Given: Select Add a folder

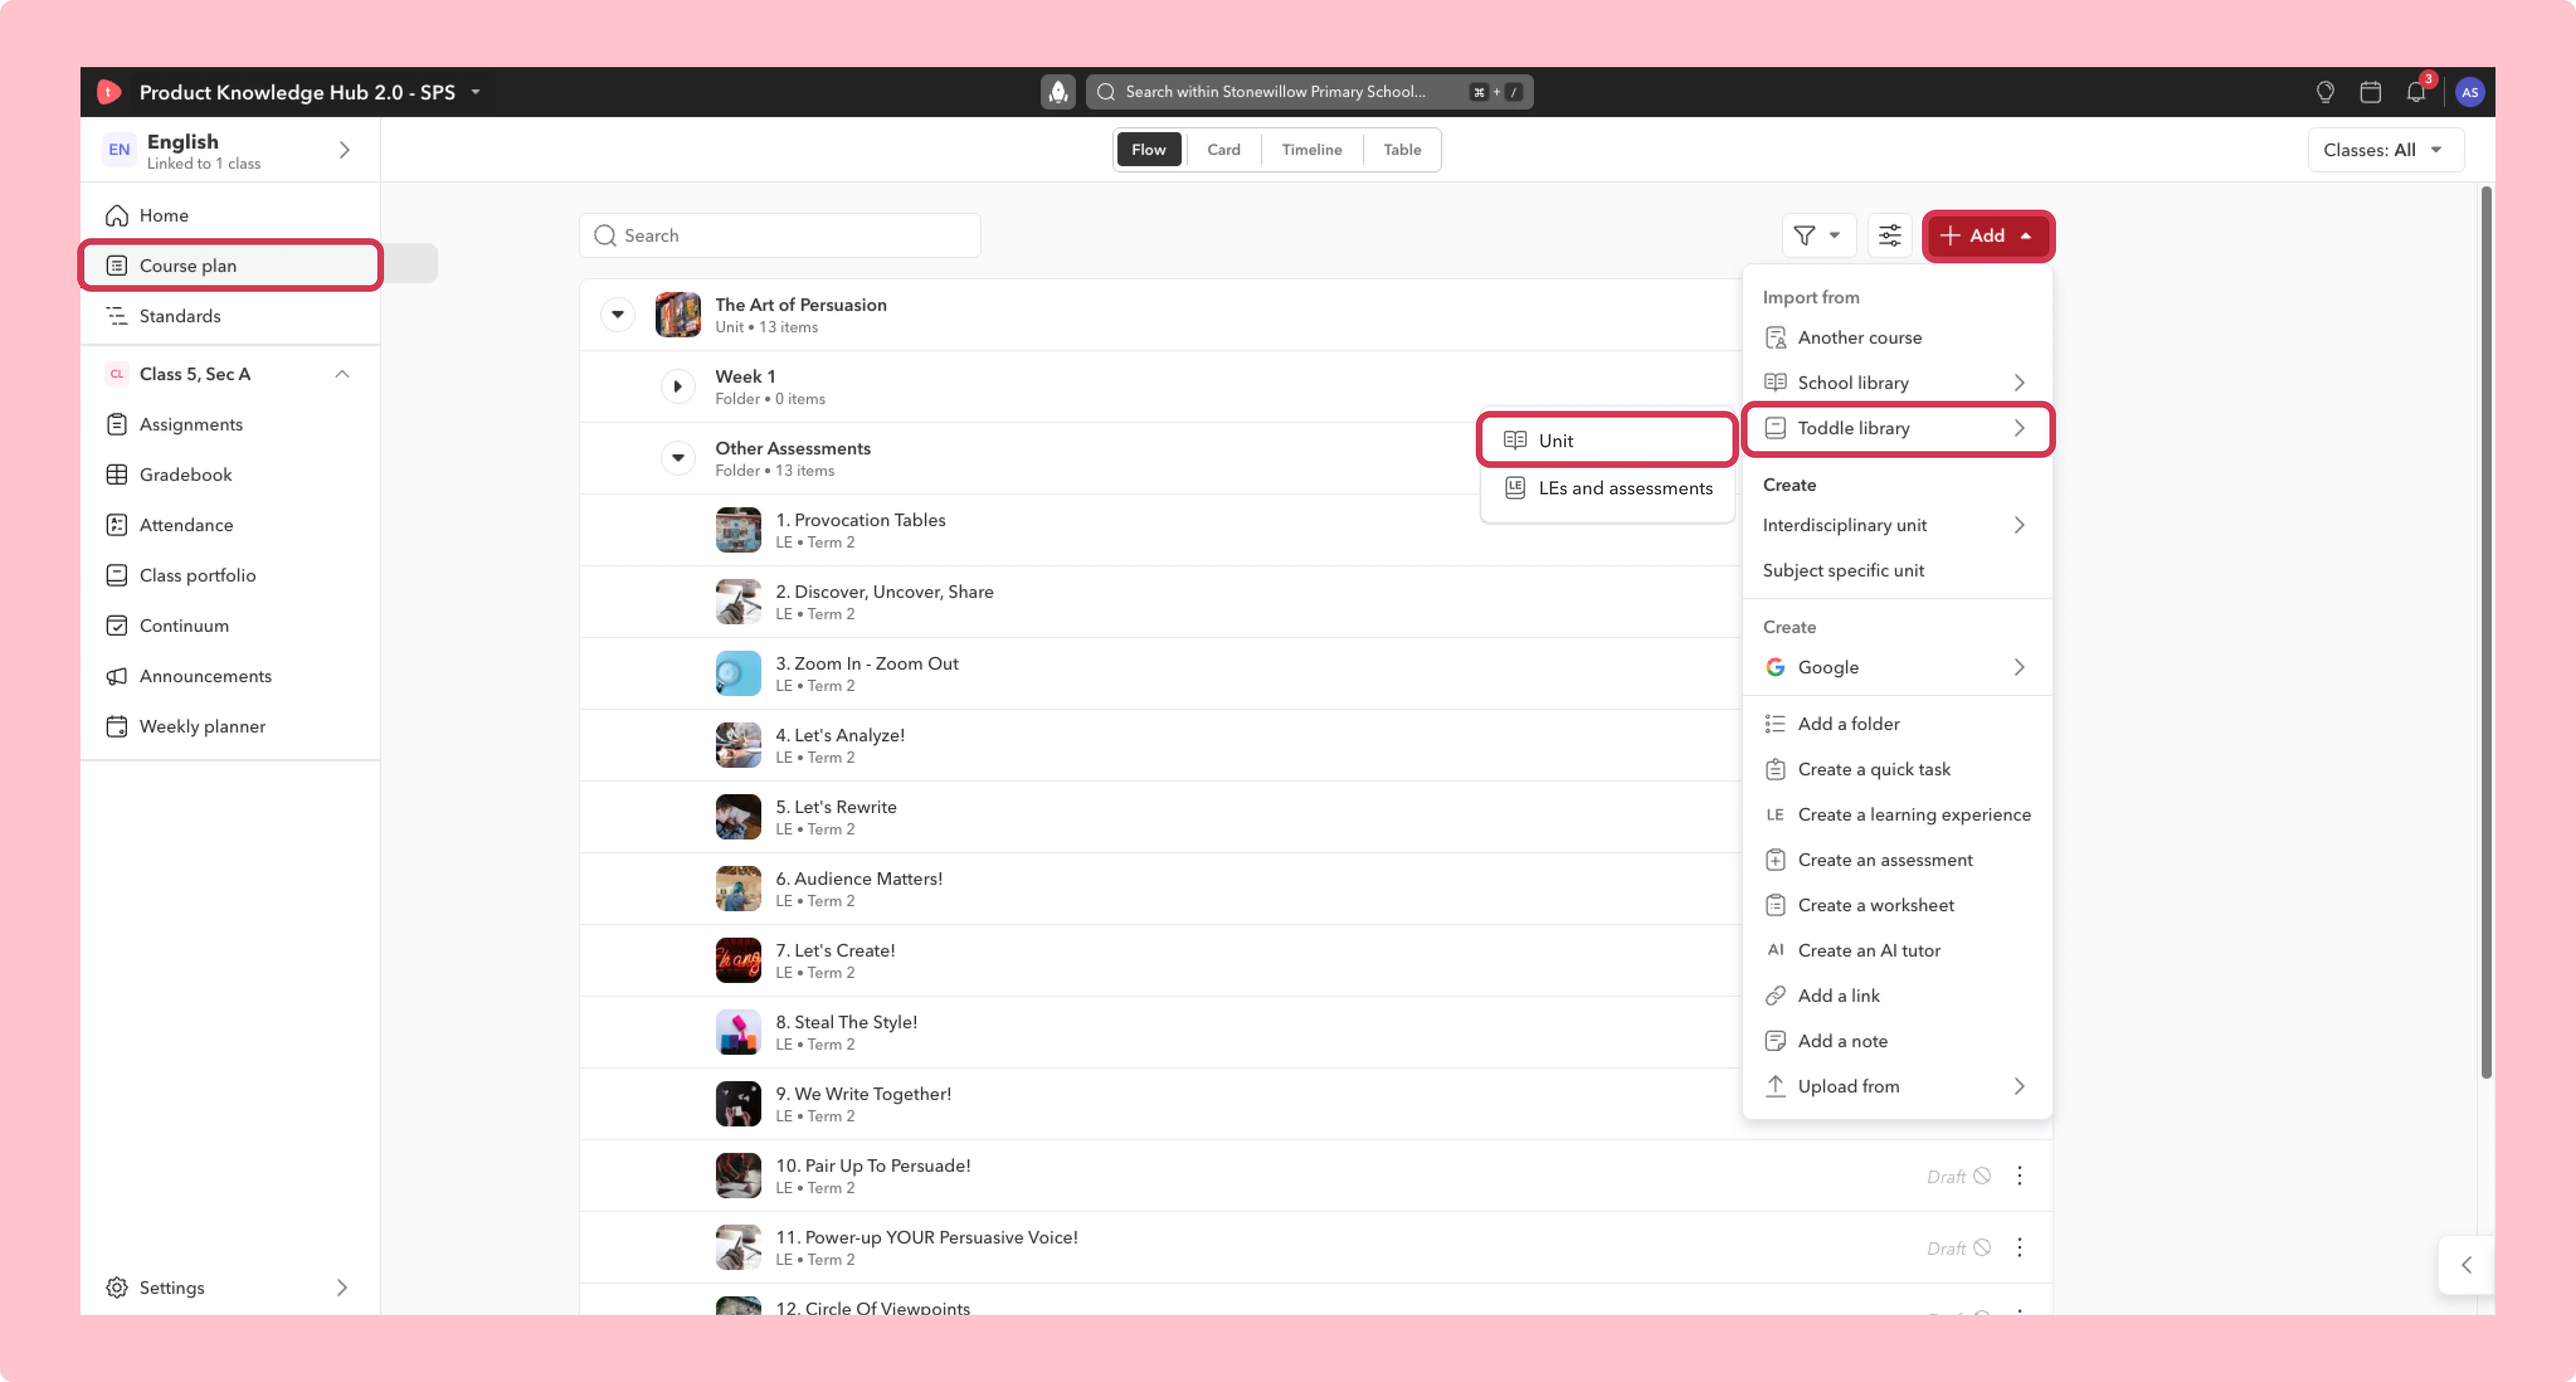Looking at the screenshot, I should [x=1897, y=724].
